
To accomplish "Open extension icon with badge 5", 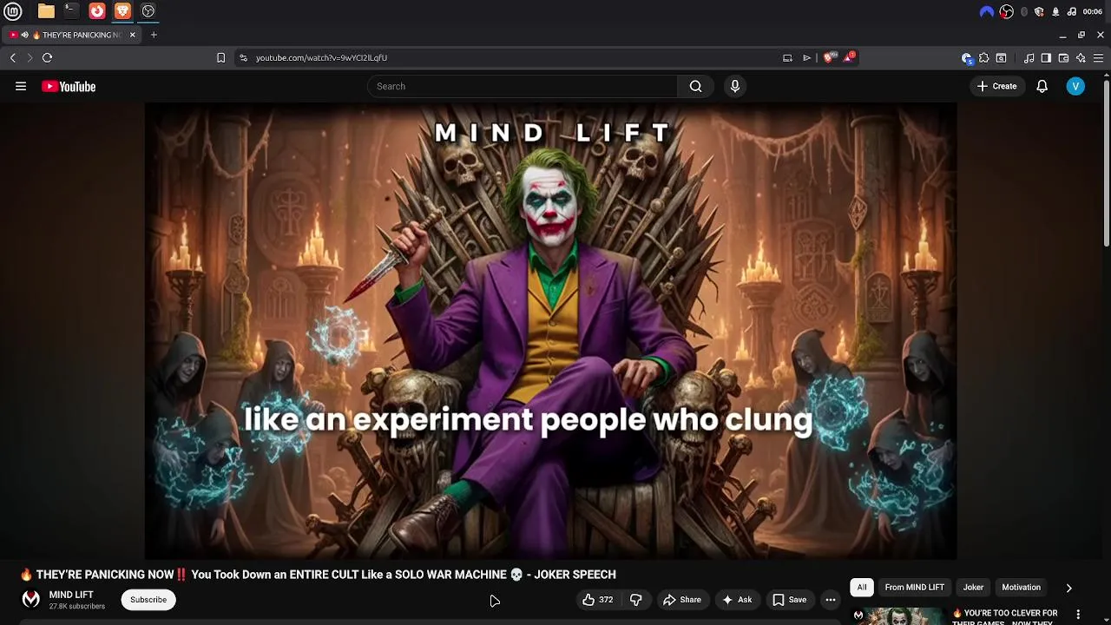I will (x=967, y=58).
